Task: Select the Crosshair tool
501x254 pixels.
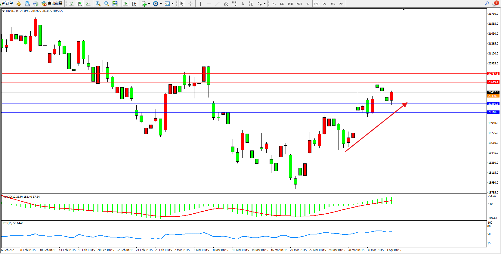Action: [x=190, y=4]
